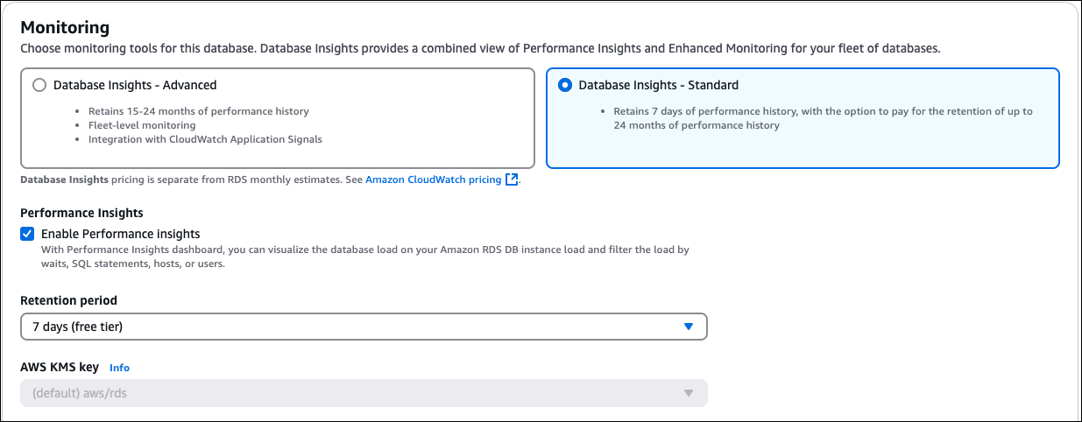The width and height of the screenshot is (1082, 422).
Task: Click the external link icon after CloudWatch pricing
Action: (x=512, y=179)
